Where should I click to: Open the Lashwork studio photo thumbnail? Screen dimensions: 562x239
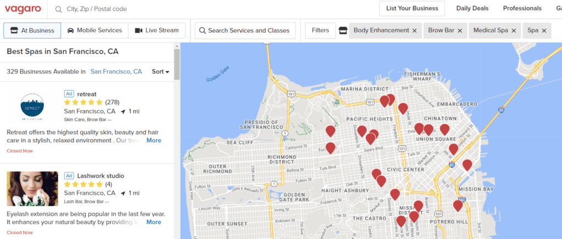click(x=32, y=189)
